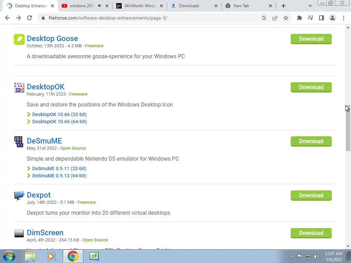Screen dimensions: 351x263
Task: Toggle the browser side panel icon
Action: (x=322, y=18)
